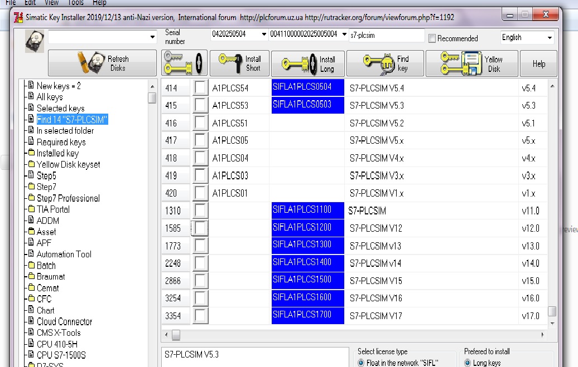The height and width of the screenshot is (367, 578).
Task: Click the folder icon beside CFC
Action: tap(31, 298)
